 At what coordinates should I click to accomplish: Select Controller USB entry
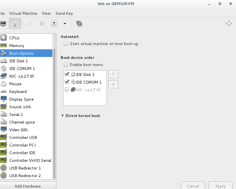pyautogui.click(x=26, y=137)
